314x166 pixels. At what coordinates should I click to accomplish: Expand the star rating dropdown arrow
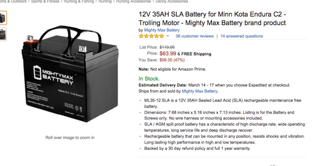(x=168, y=36)
